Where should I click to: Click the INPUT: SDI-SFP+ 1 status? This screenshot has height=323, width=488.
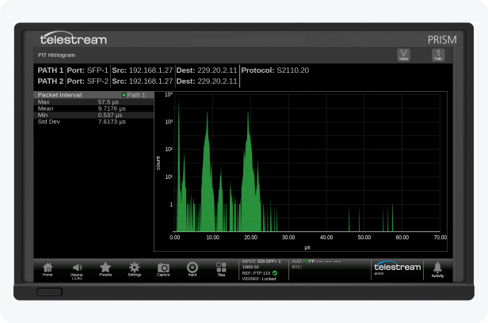pyautogui.click(x=261, y=261)
